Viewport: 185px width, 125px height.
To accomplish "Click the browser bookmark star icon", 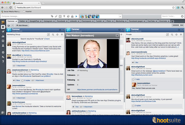I will point(173,7).
